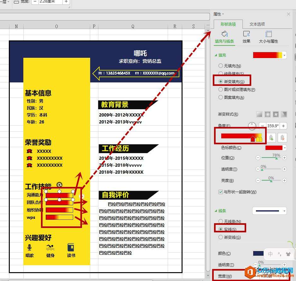Select the radial gradient style icon
The height and width of the screenshot is (281, 296).
coord(268,114)
